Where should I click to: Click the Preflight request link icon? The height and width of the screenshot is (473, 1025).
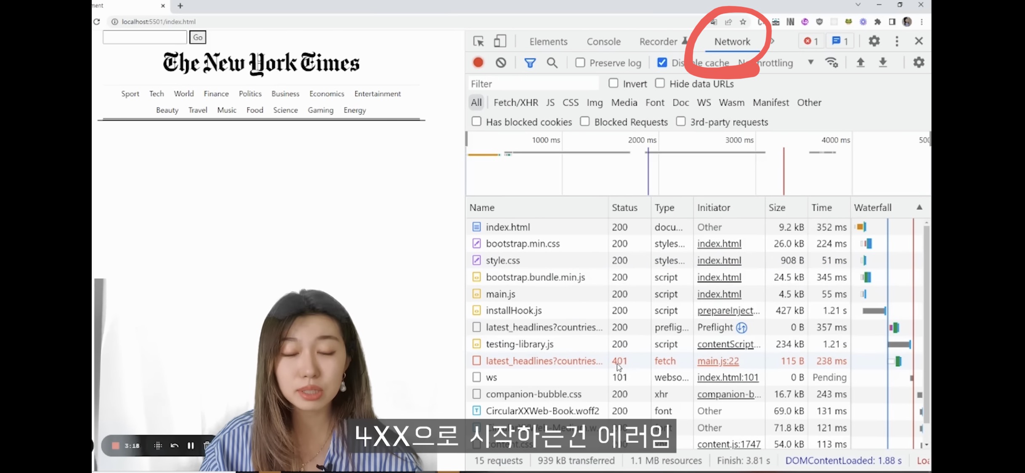click(x=741, y=327)
